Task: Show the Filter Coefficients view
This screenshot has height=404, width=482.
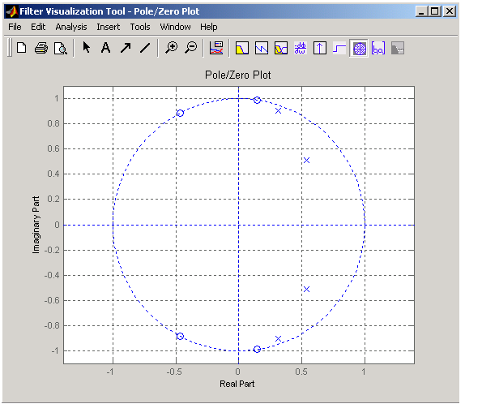Action: [378, 49]
